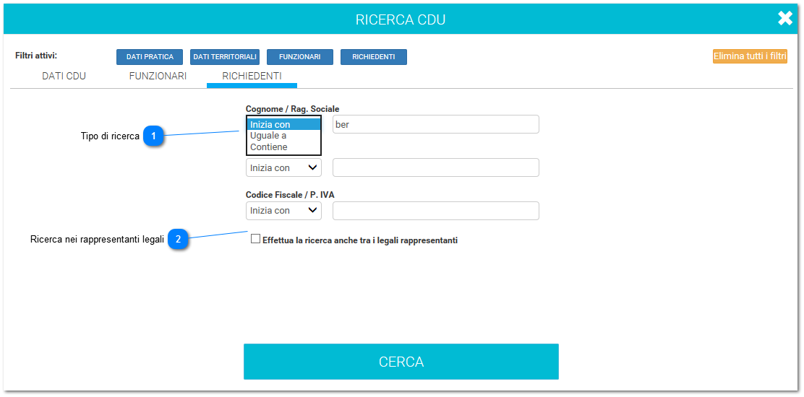Click the empty text field above Codice Fiscale

(x=436, y=167)
